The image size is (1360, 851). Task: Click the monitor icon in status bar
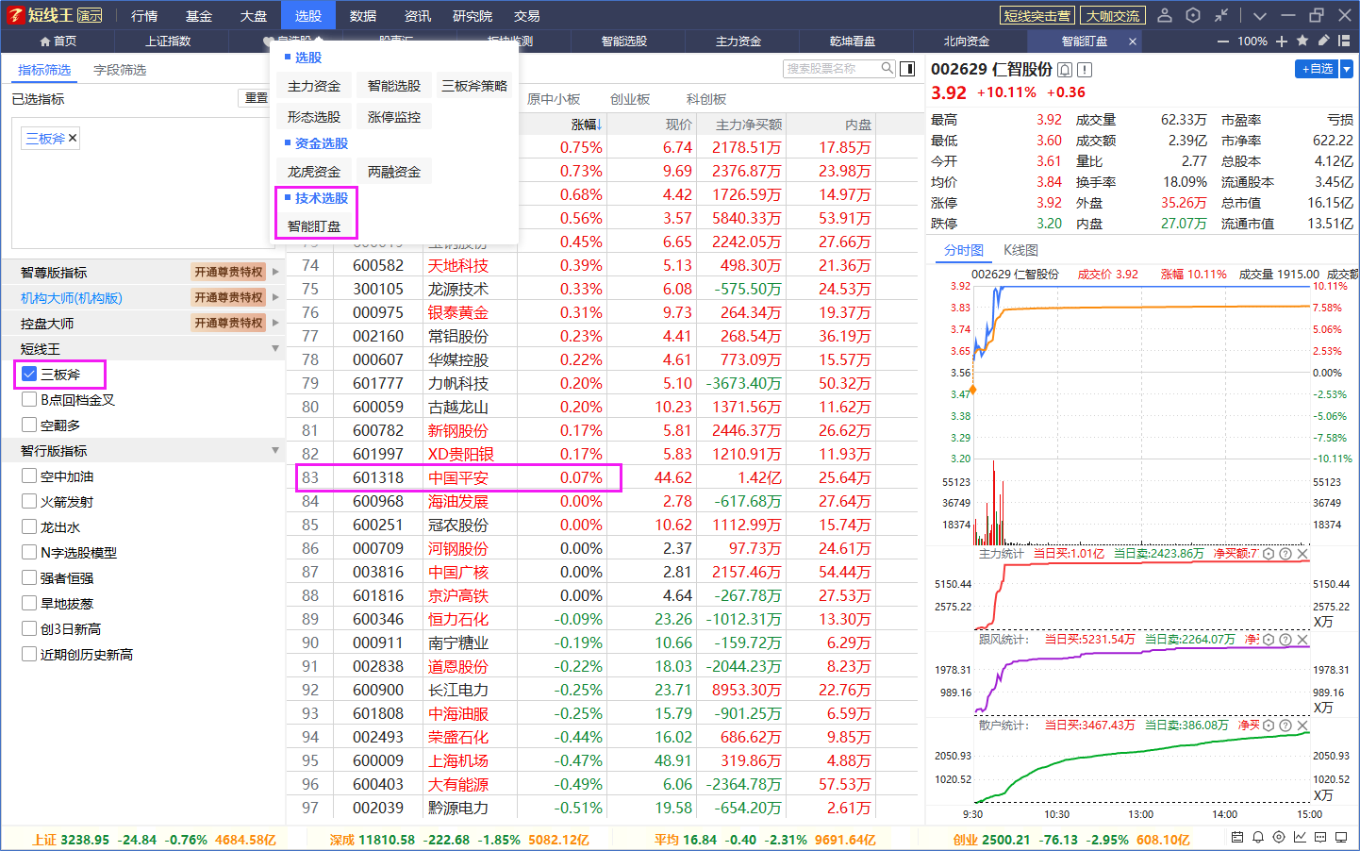point(1342,838)
